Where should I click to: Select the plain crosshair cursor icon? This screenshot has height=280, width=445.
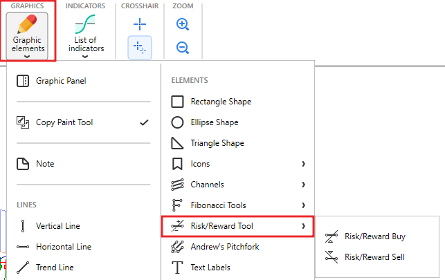[x=140, y=25]
